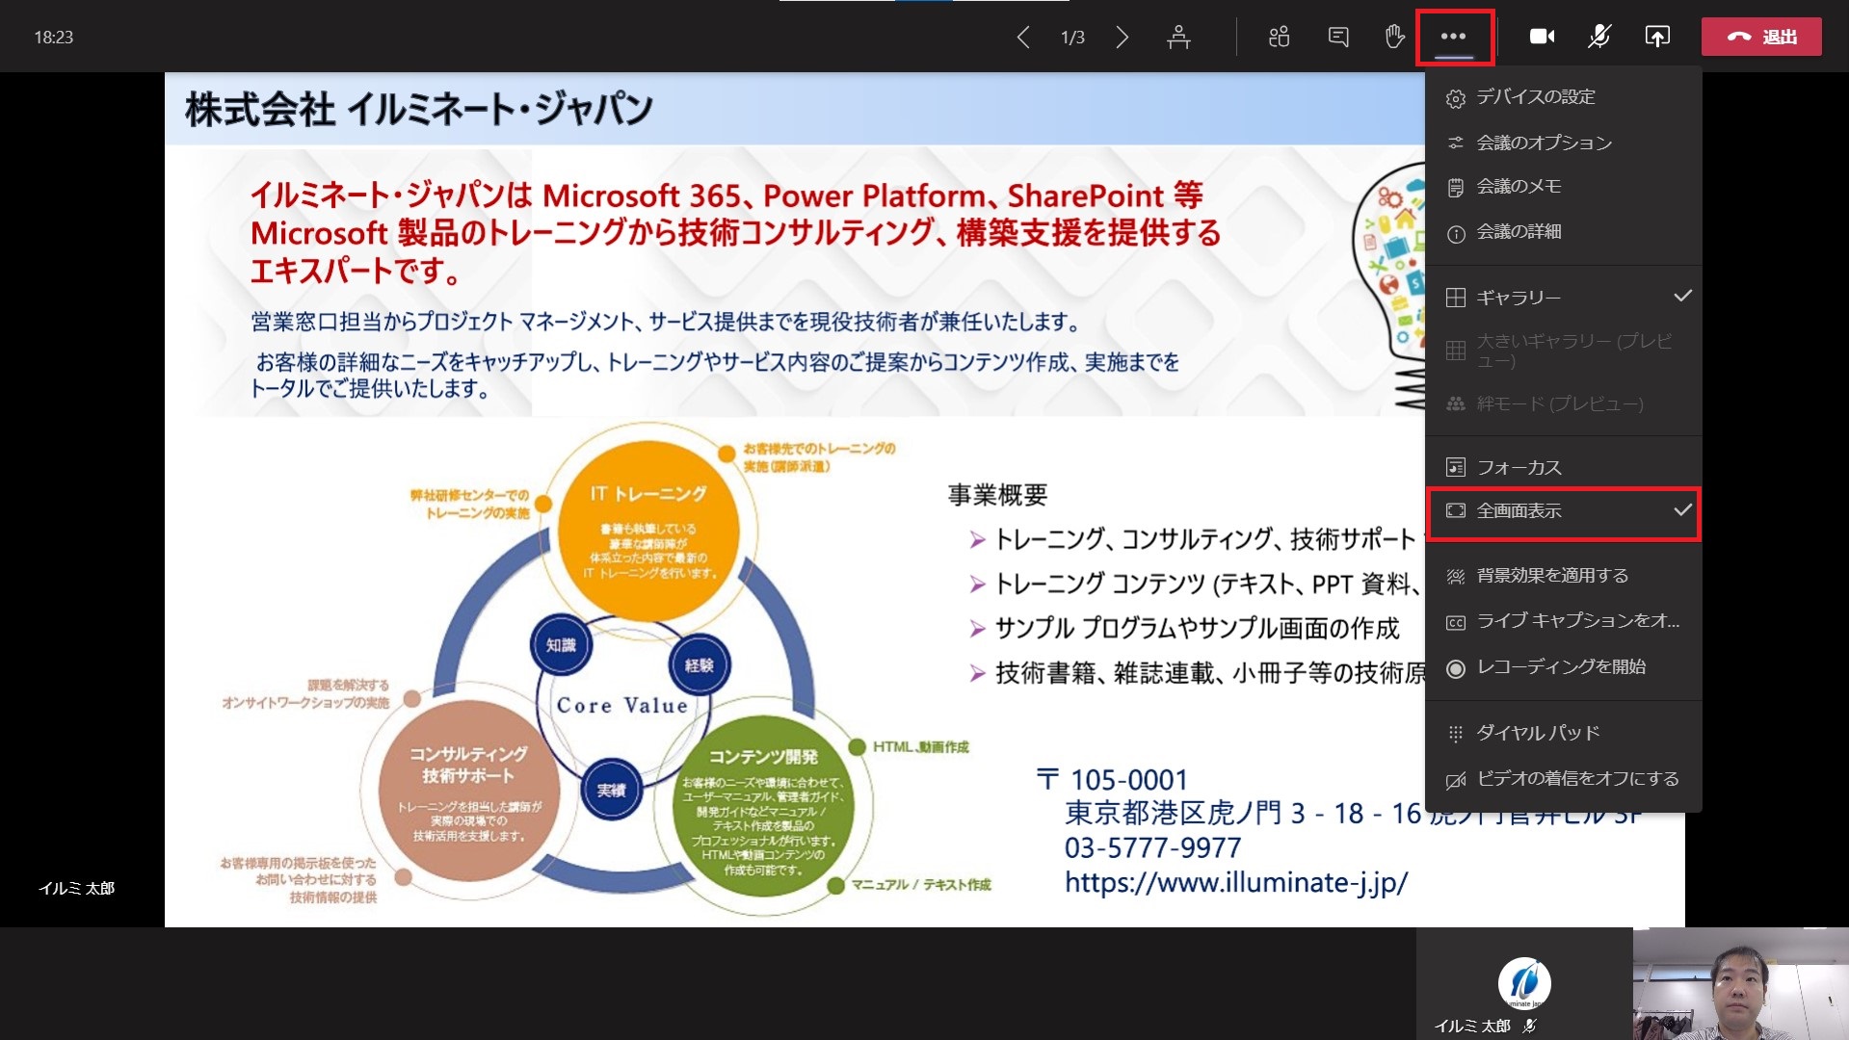Image resolution: width=1849 pixels, height=1040 pixels.
Task: Unmute the microphone
Action: pos(1599,38)
